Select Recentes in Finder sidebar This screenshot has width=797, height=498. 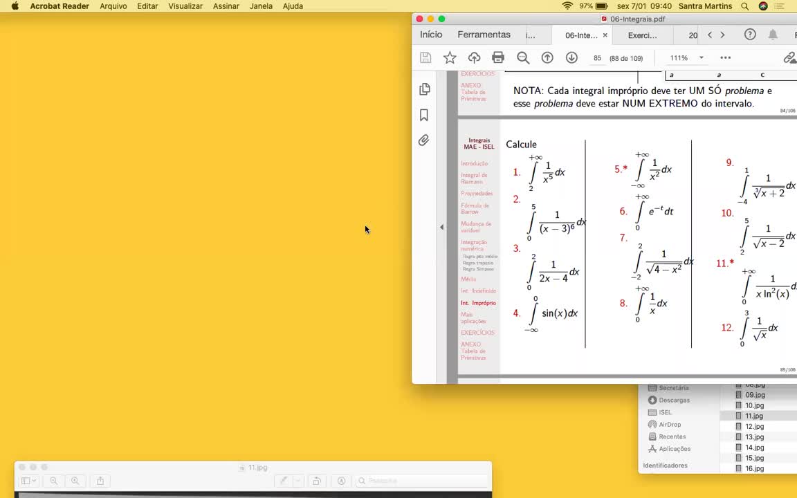click(x=667, y=436)
